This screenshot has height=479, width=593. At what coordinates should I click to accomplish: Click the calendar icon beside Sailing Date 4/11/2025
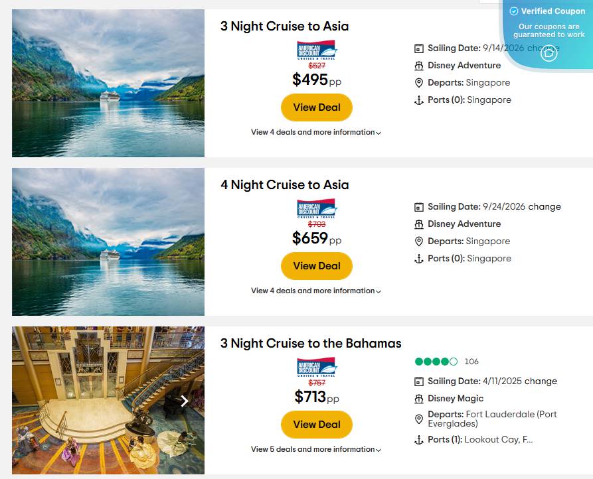(x=418, y=381)
